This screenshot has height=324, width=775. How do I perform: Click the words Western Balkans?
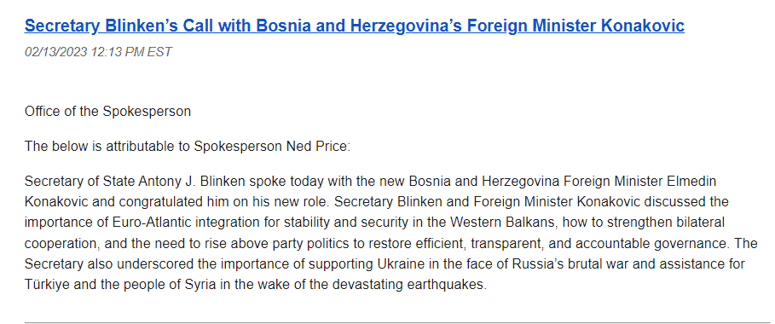[x=505, y=223]
